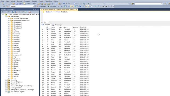The width and height of the screenshot is (170, 96).
Task: Open the Undo history dropdown arrow
Action: 66,3
